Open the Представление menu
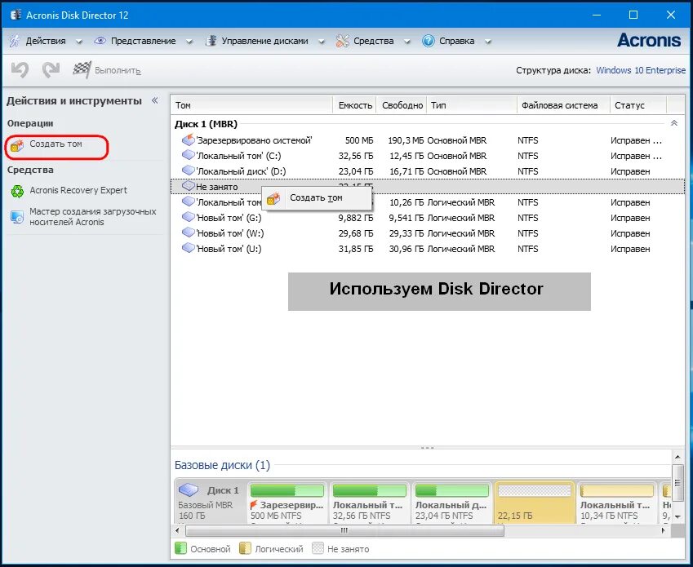This screenshot has width=693, height=567. click(x=143, y=41)
